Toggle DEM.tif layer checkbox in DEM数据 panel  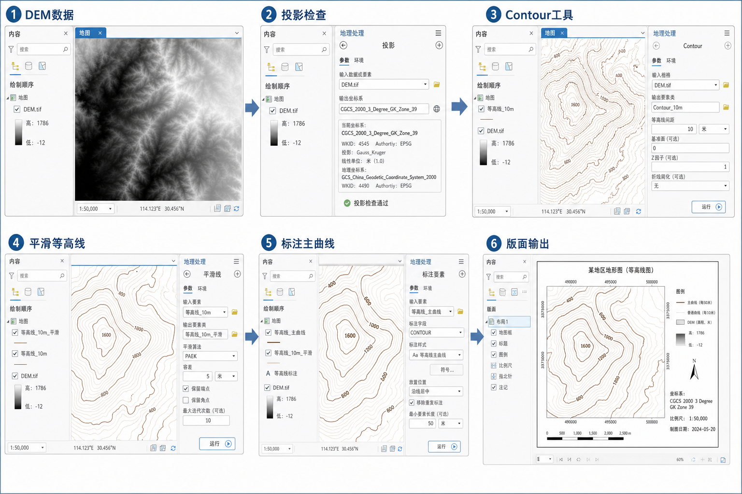click(x=17, y=110)
